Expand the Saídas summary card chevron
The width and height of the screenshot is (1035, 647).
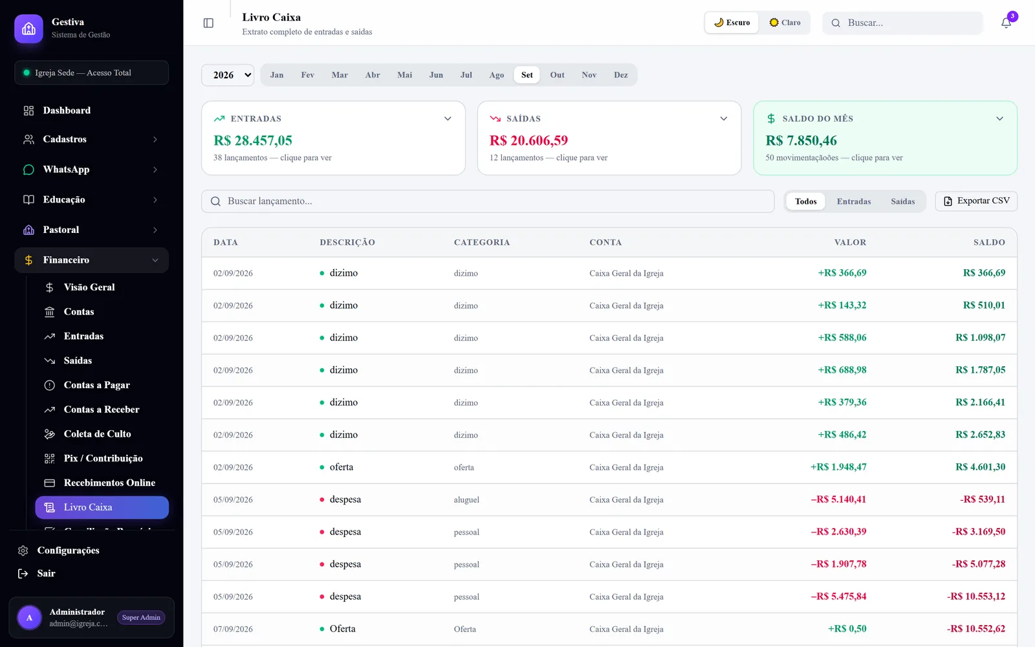724,118
